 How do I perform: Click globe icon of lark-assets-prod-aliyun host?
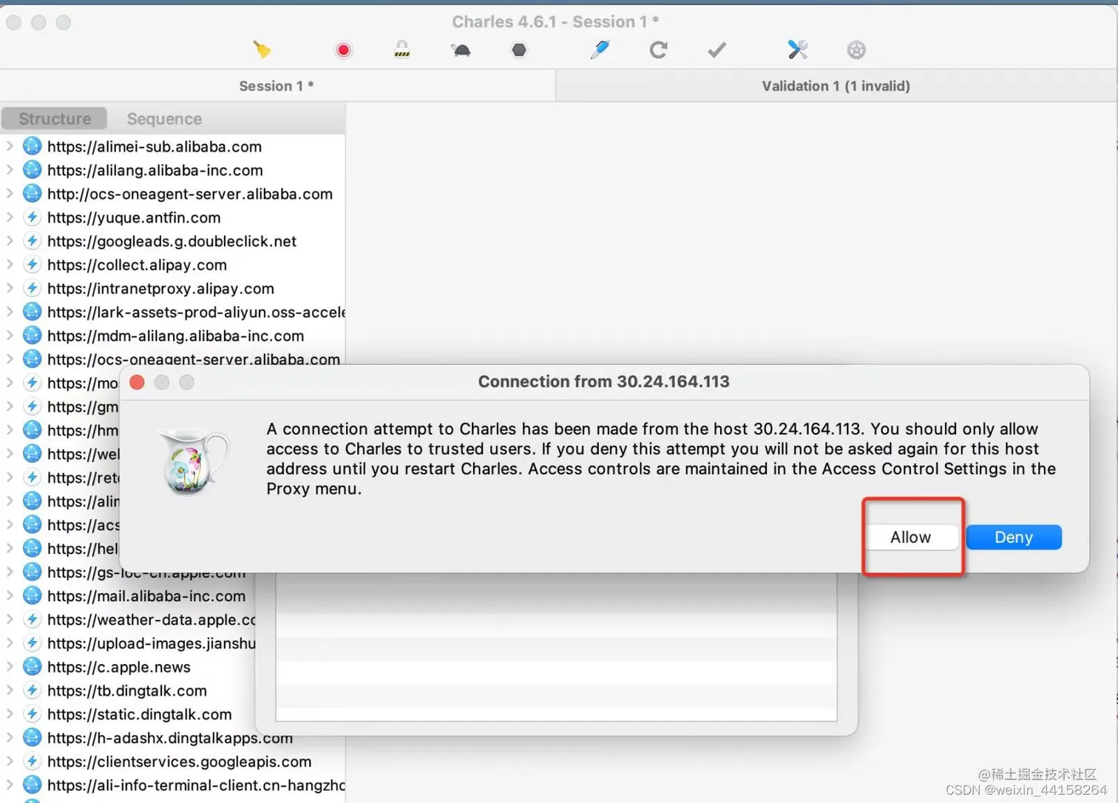[x=32, y=312]
